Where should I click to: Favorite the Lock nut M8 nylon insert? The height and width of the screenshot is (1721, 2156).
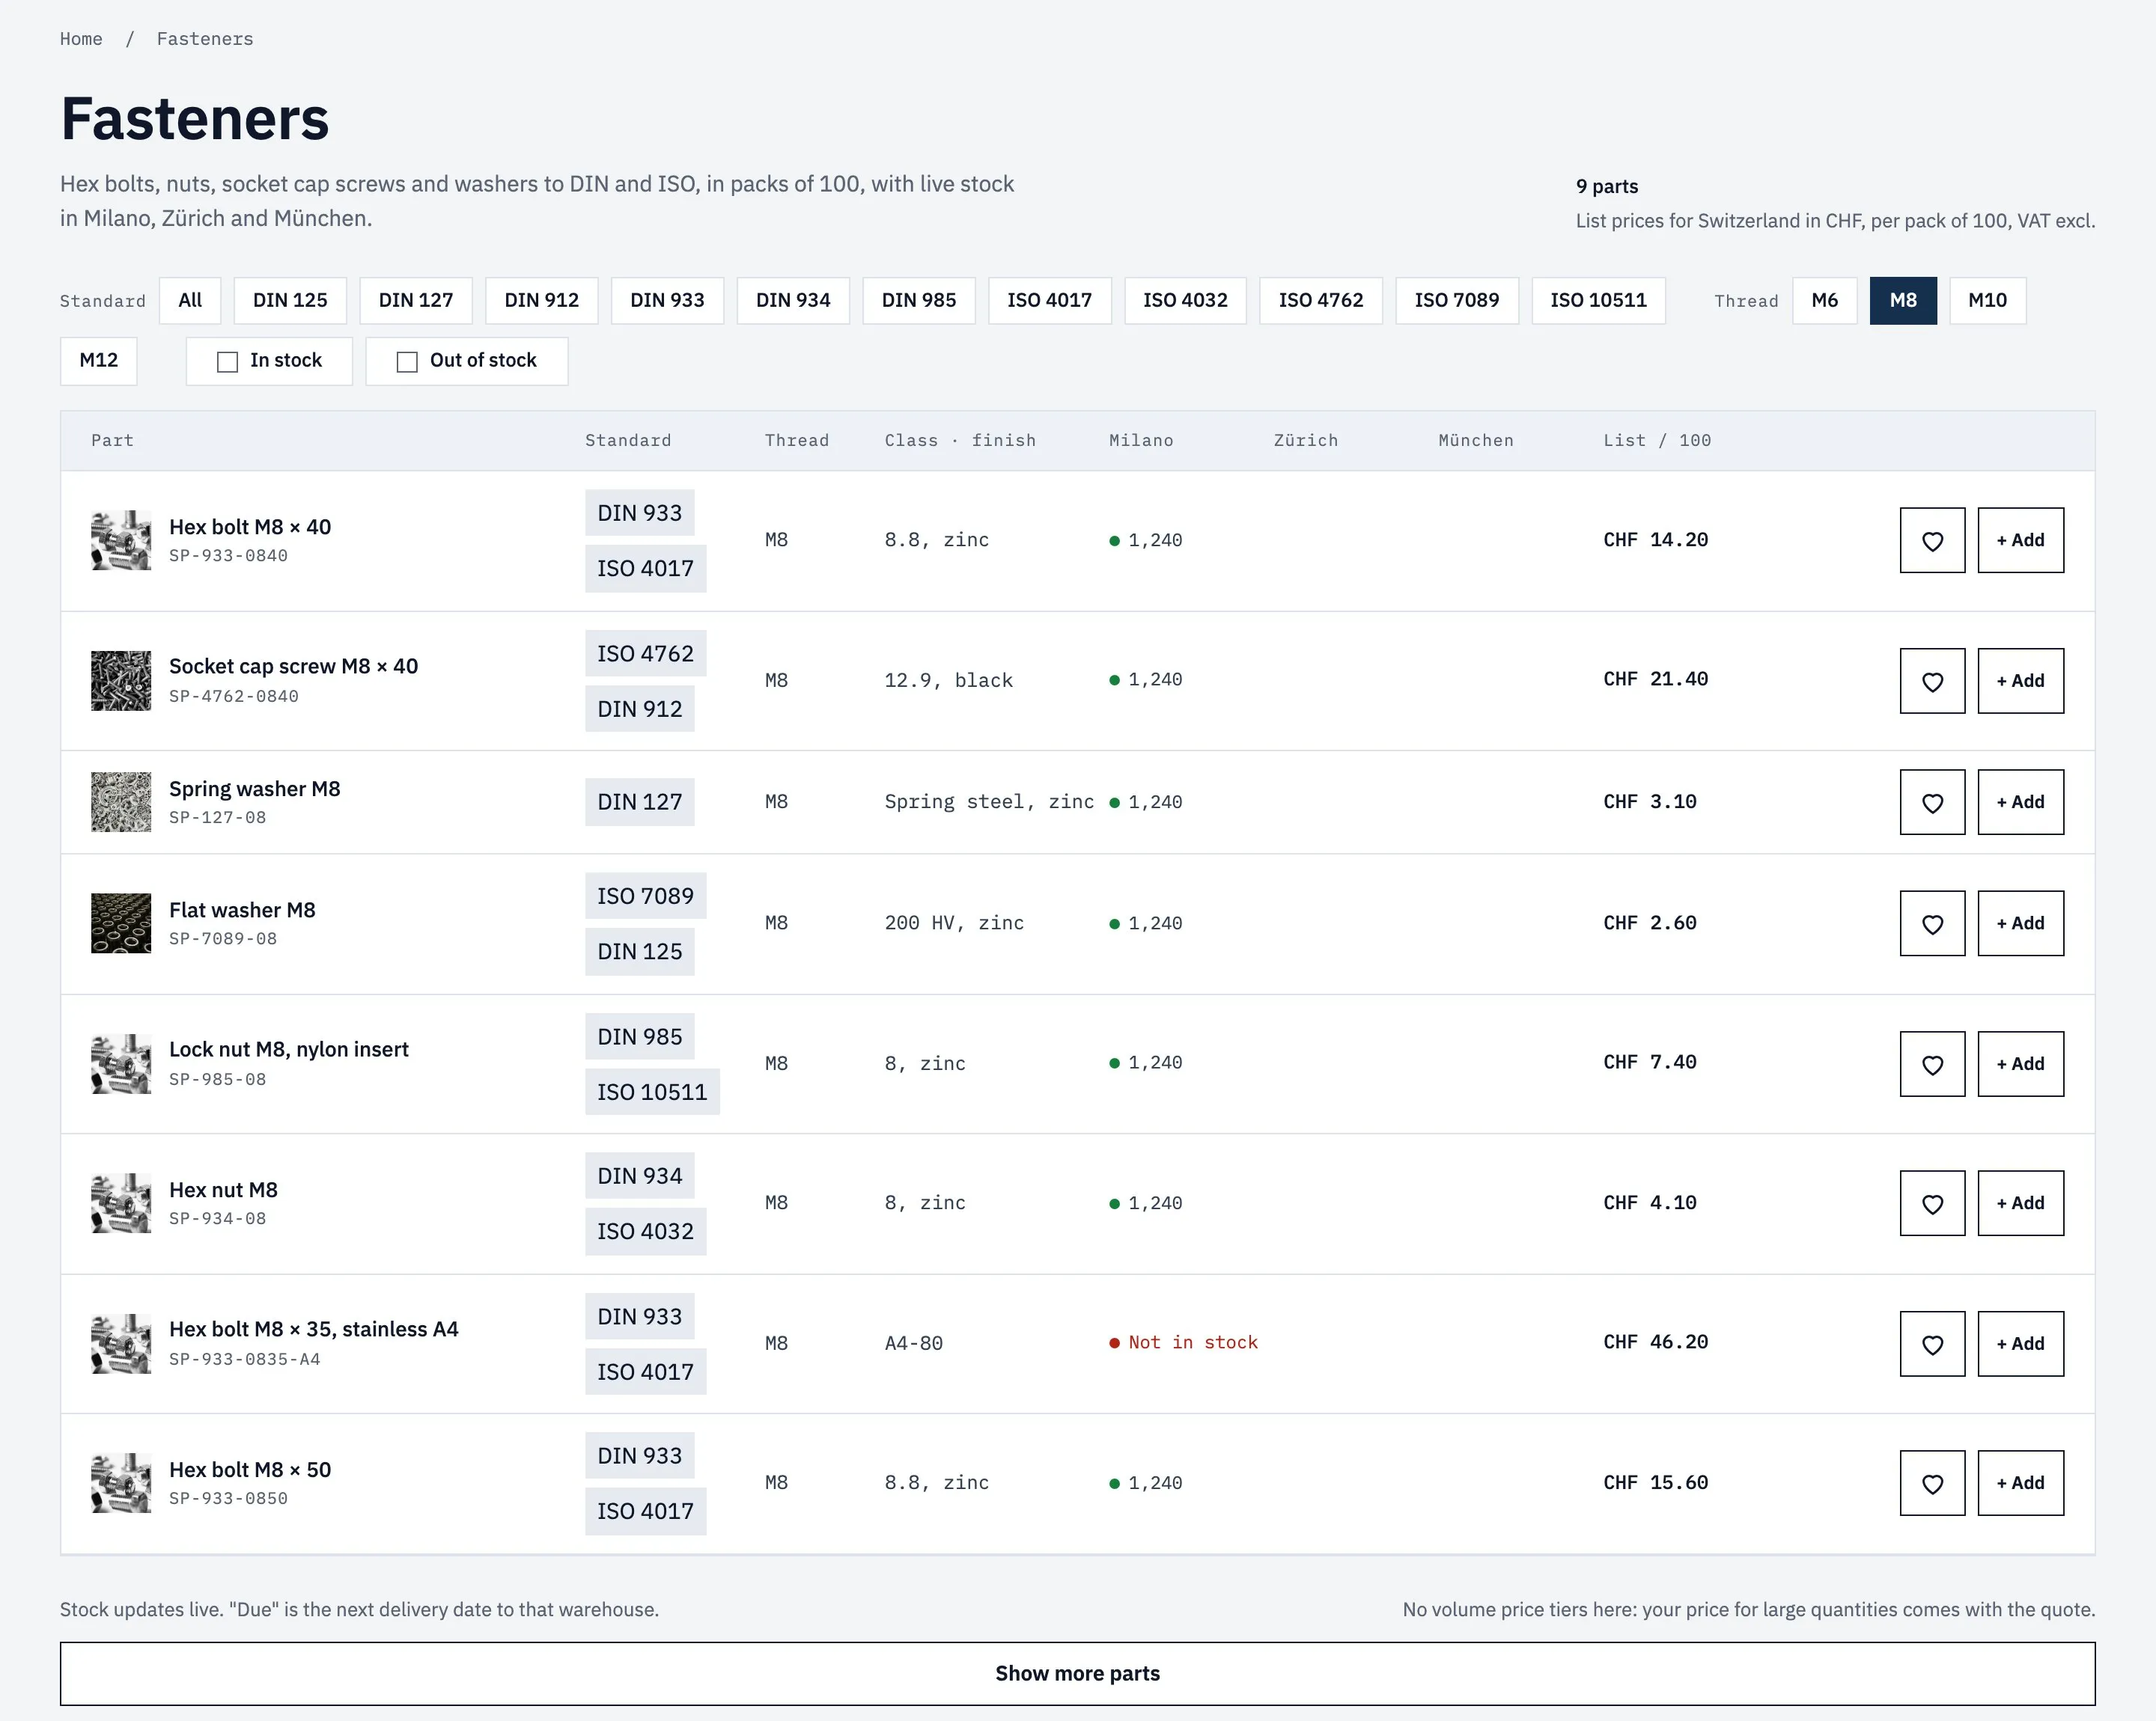(1932, 1063)
